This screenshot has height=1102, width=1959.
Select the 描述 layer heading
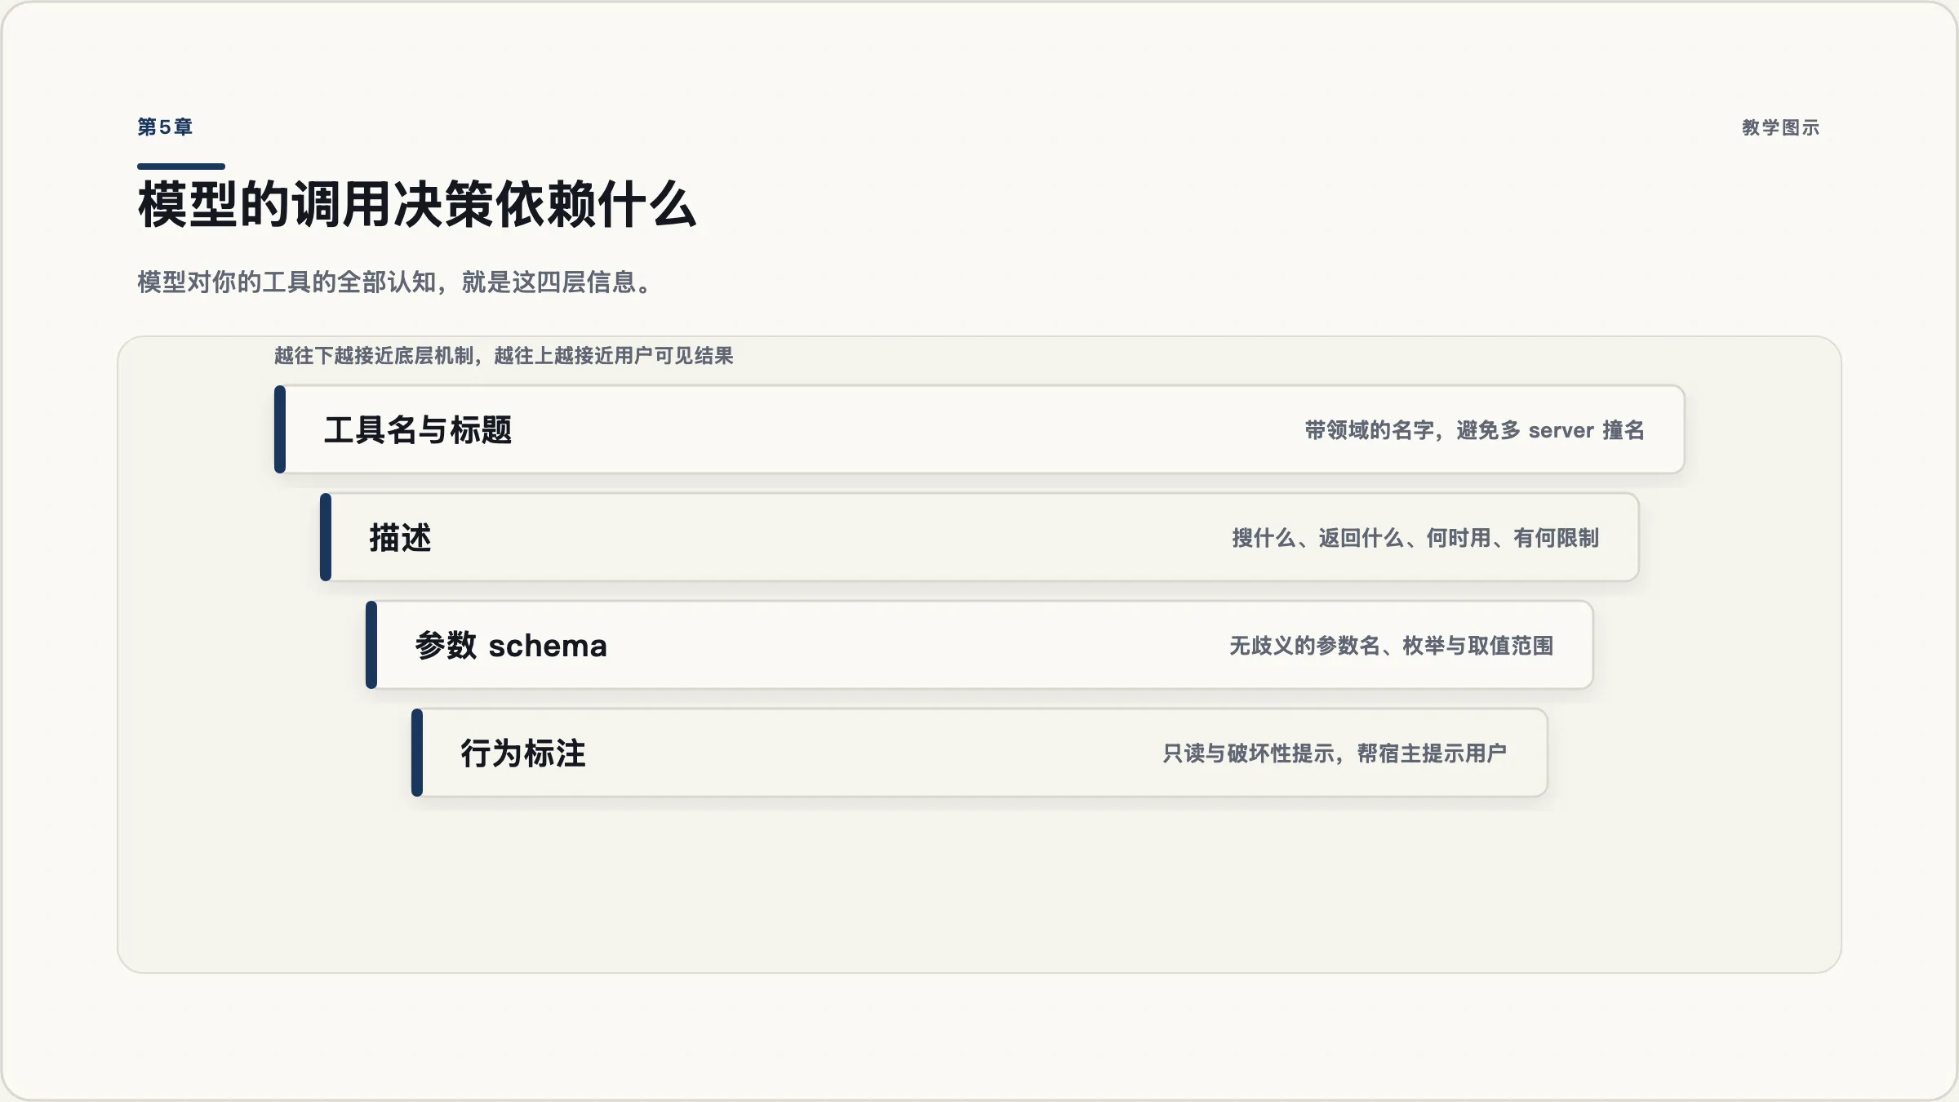point(400,538)
